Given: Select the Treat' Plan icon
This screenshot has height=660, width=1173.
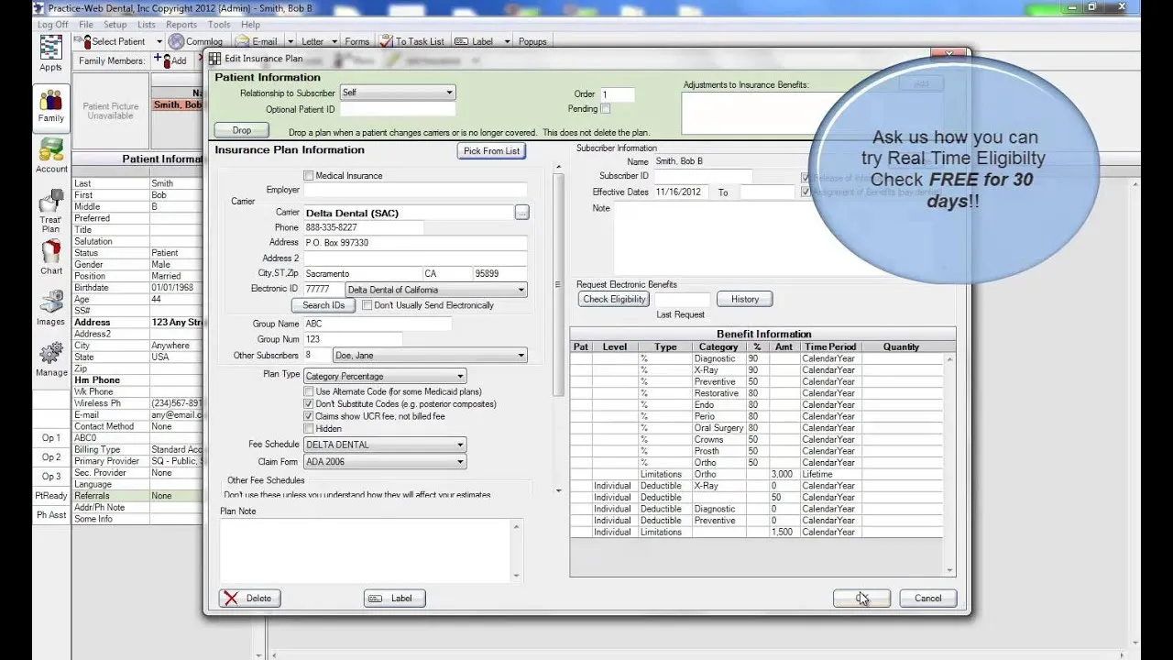Looking at the screenshot, I should (49, 210).
